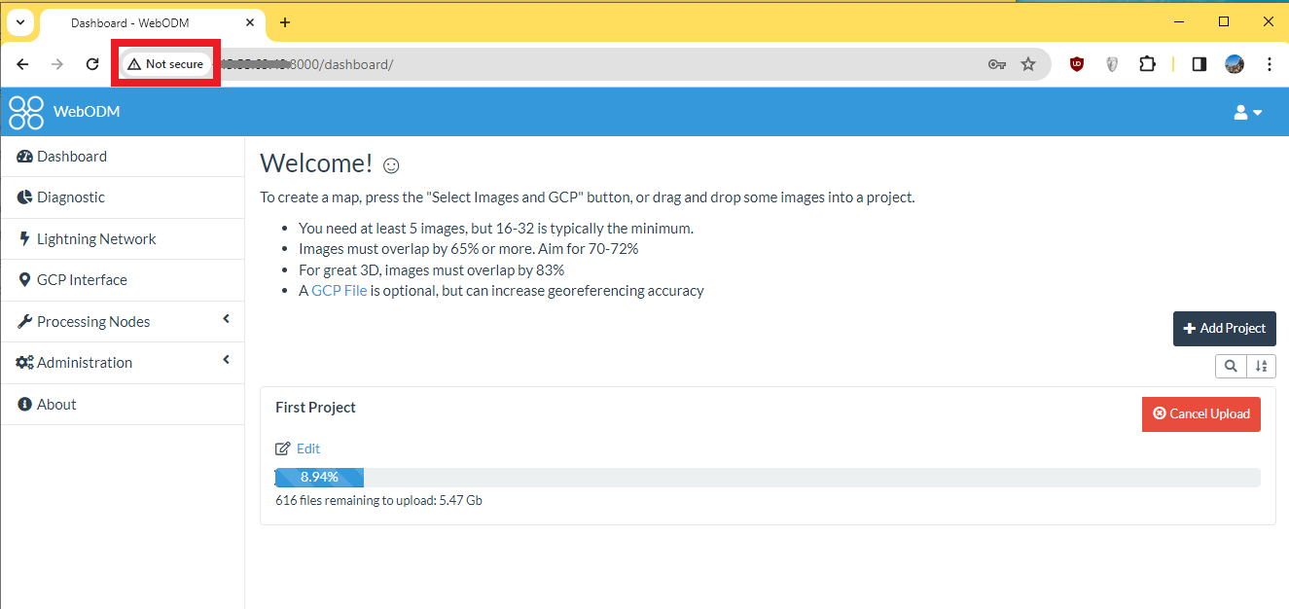Cancel the ongoing upload for First Project
This screenshot has height=609, width=1289.
click(1200, 413)
